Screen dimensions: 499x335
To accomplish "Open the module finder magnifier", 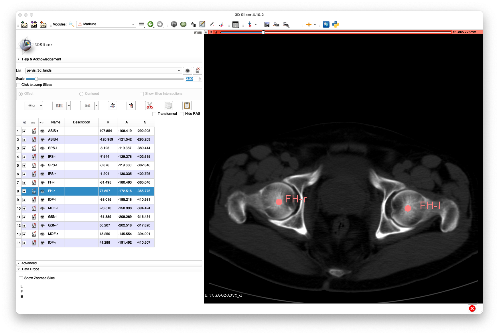I will click(x=72, y=24).
